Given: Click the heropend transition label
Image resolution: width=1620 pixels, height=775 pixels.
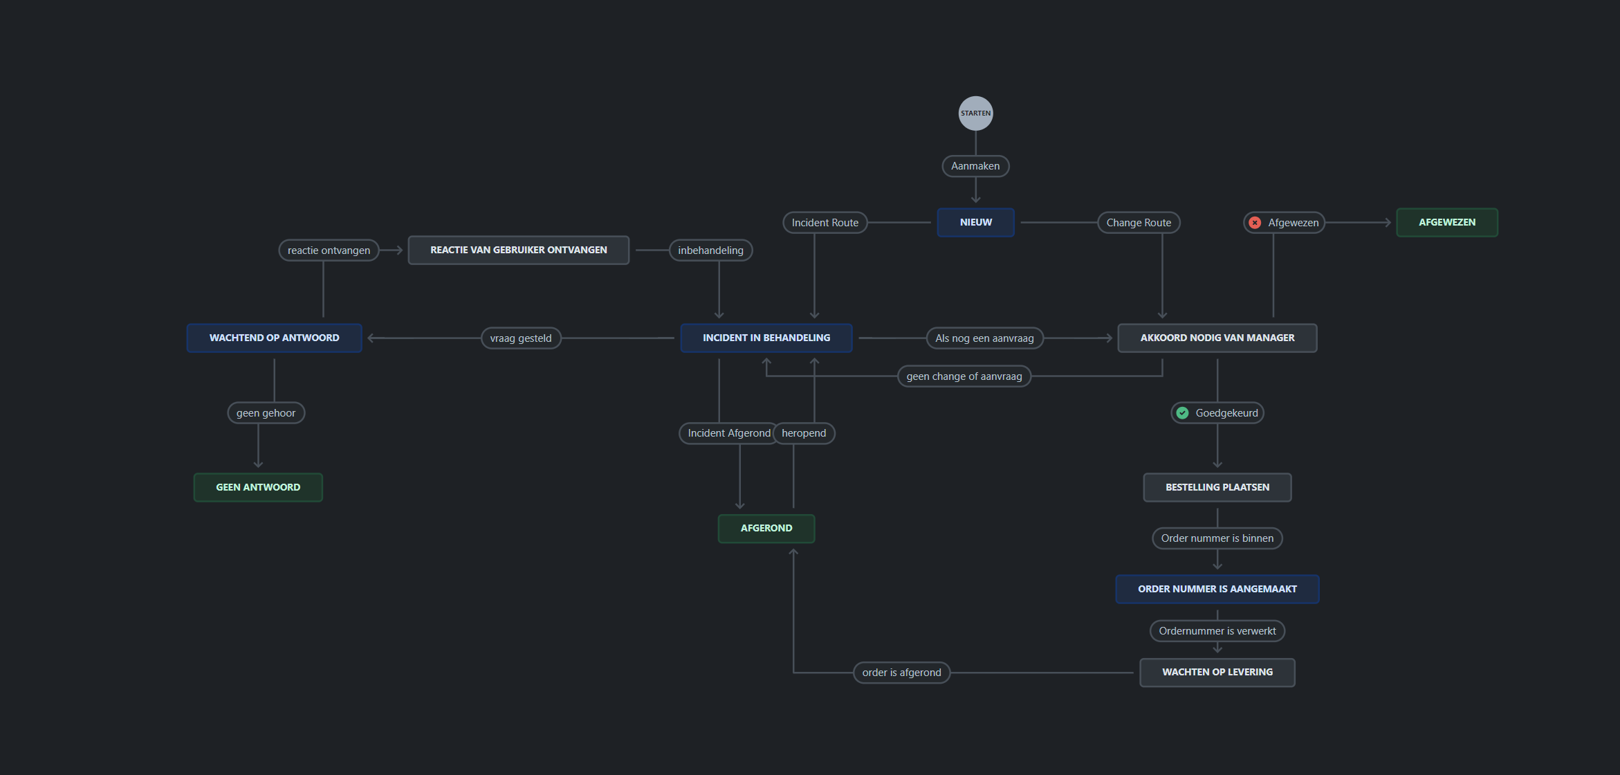Looking at the screenshot, I should pos(804,432).
